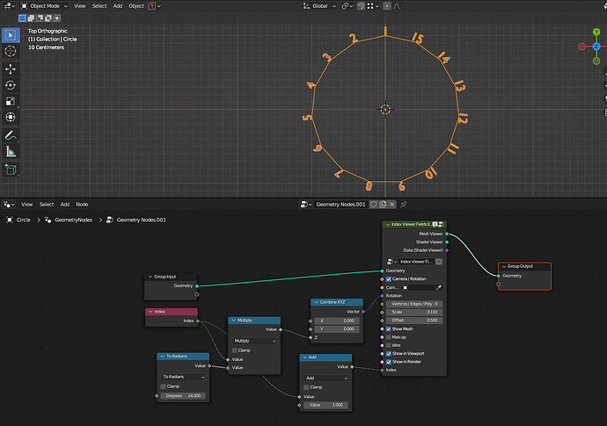Screen dimensions: 607x426
Task: Uncheck the Show Mesh checkbox
Action: click(389, 329)
